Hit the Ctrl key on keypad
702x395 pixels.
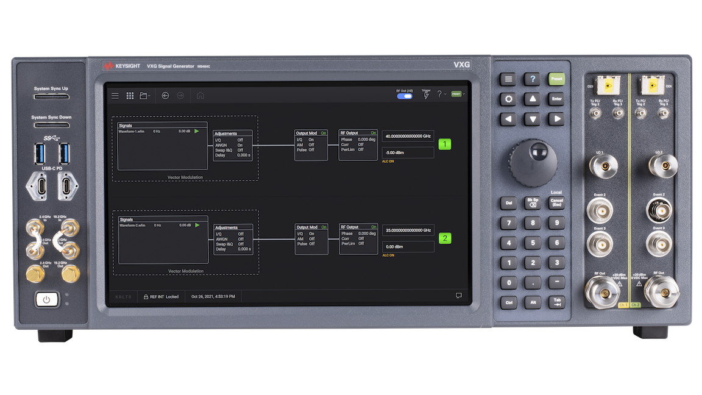click(x=509, y=303)
